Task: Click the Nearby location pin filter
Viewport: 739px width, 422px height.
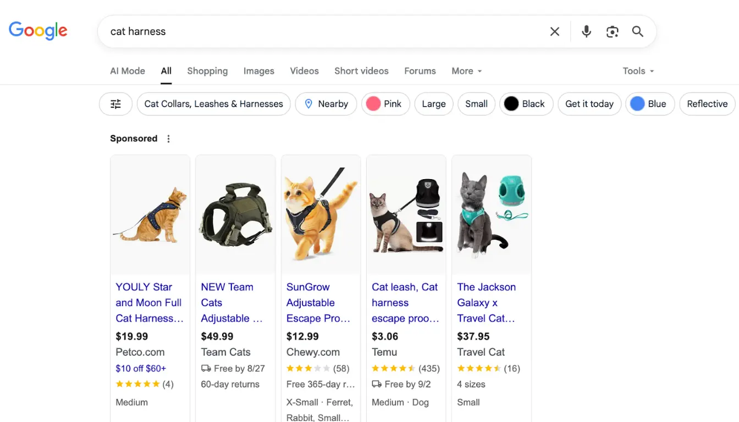Action: pyautogui.click(x=326, y=104)
